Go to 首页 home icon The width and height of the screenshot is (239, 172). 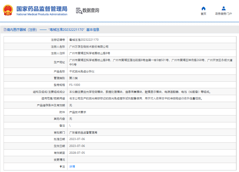point(203,8)
